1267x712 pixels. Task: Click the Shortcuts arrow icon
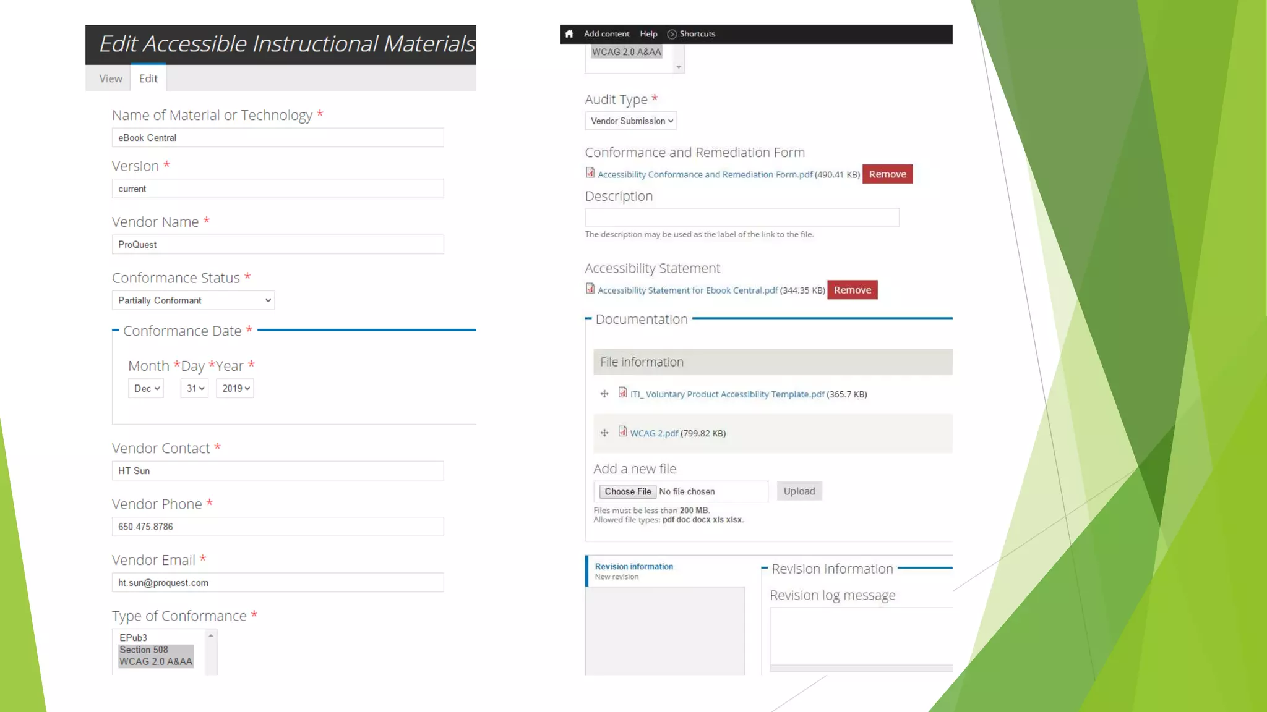[x=672, y=34]
